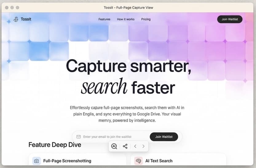The image size is (256, 168).
Task: Open the Pricing nav link
Action: [146, 19]
